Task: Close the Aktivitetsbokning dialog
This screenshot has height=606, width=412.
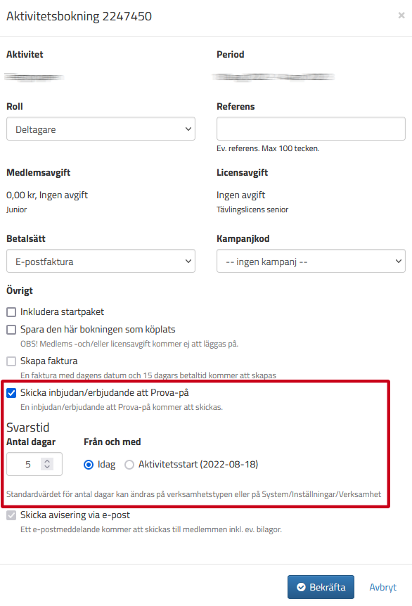Action: 401,15
